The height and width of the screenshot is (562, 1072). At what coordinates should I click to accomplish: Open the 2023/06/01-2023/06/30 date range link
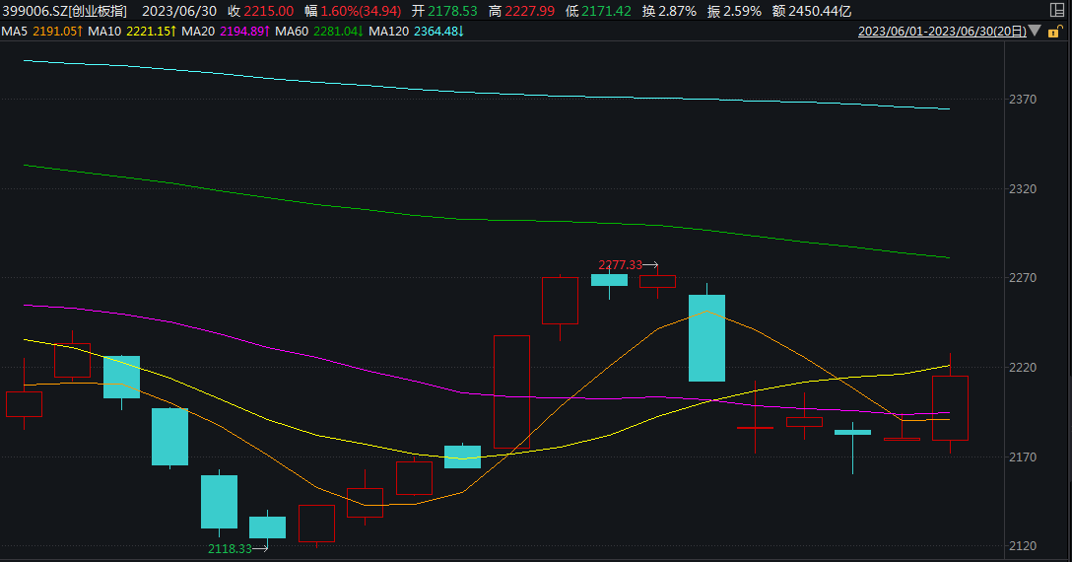(x=942, y=32)
